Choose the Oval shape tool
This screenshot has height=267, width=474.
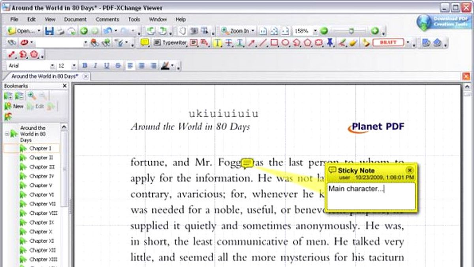(285, 42)
